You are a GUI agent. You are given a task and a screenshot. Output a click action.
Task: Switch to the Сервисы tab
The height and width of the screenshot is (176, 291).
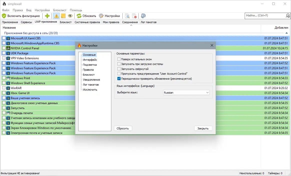point(26,22)
